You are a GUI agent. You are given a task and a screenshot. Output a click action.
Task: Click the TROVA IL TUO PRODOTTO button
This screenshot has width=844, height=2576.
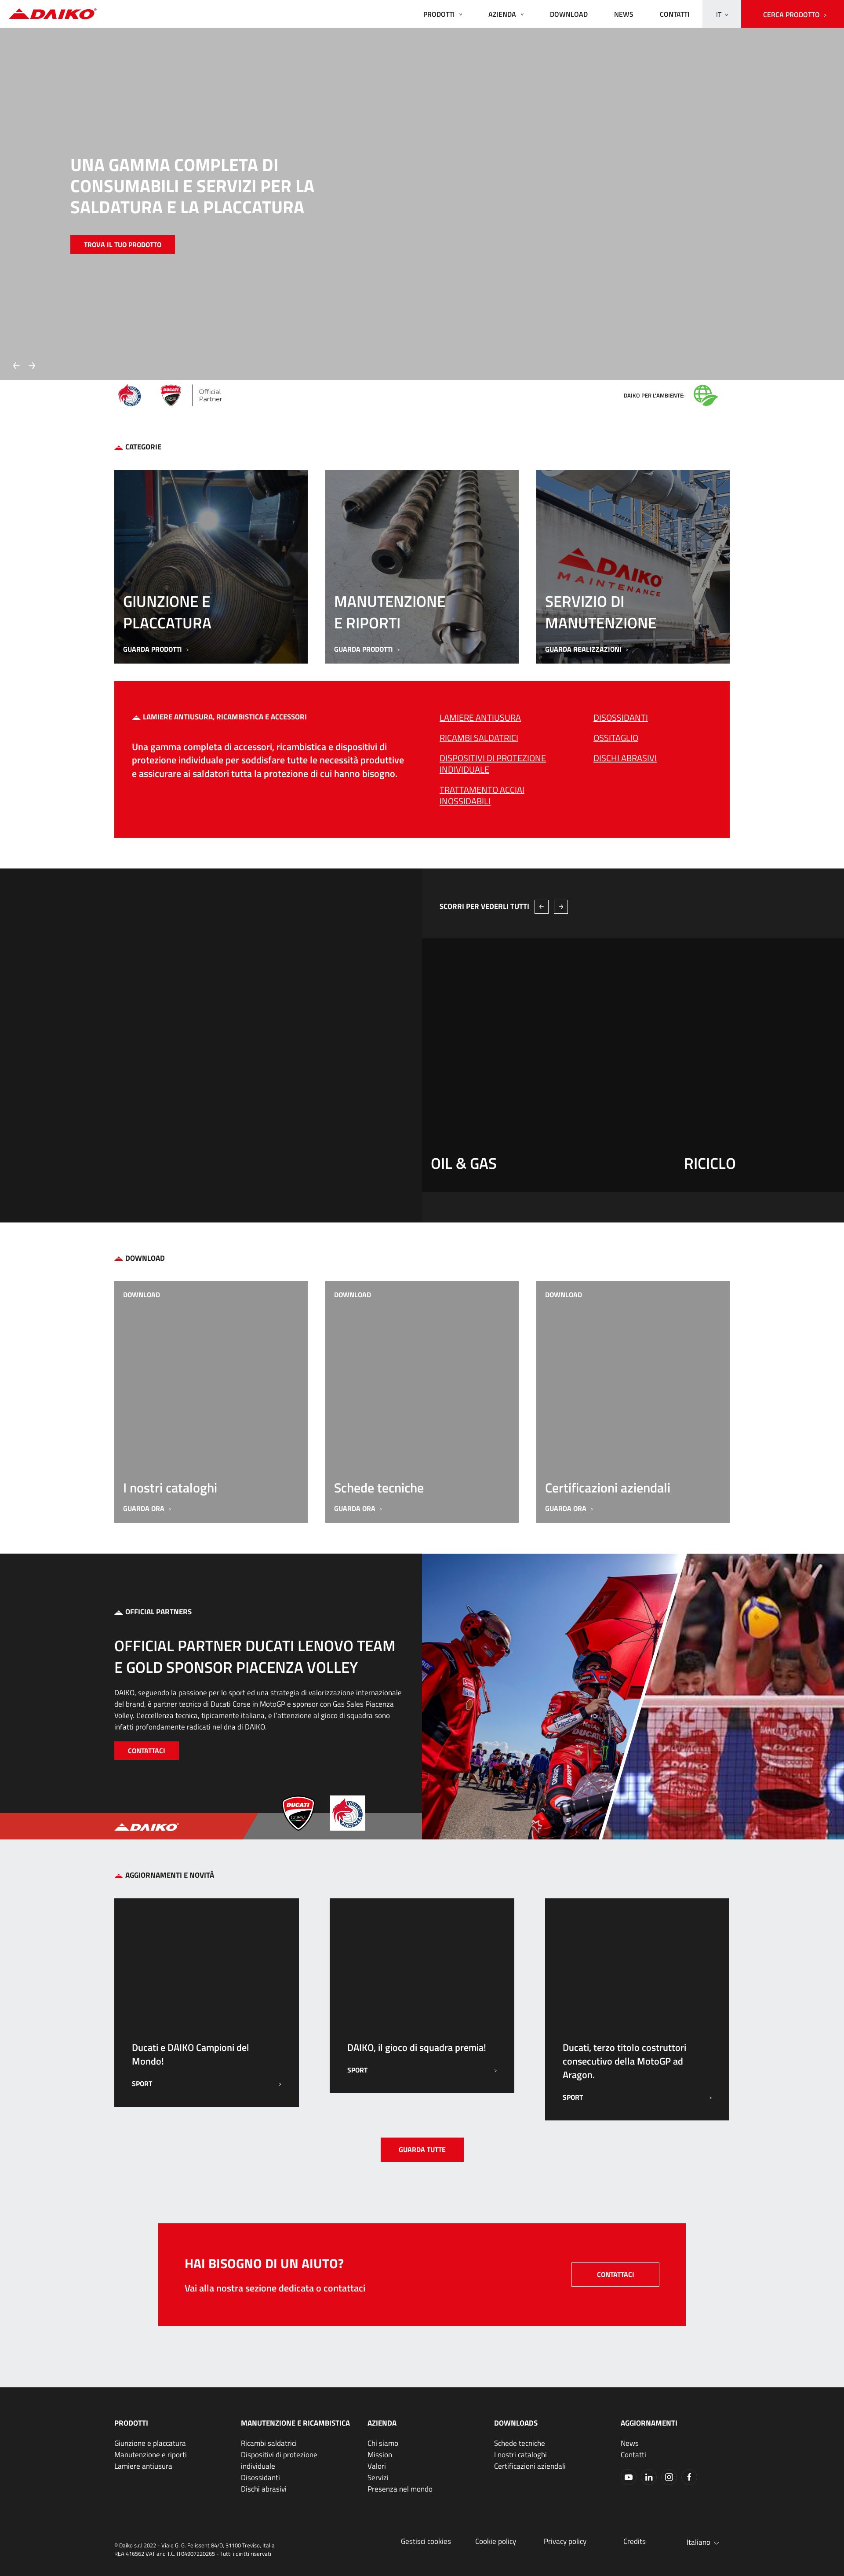122,244
